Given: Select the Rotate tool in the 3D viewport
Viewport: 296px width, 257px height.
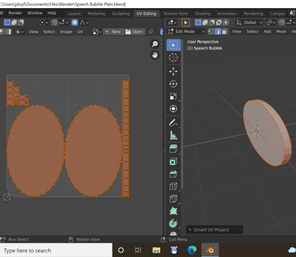Looking at the screenshot, I should pyautogui.click(x=173, y=84).
